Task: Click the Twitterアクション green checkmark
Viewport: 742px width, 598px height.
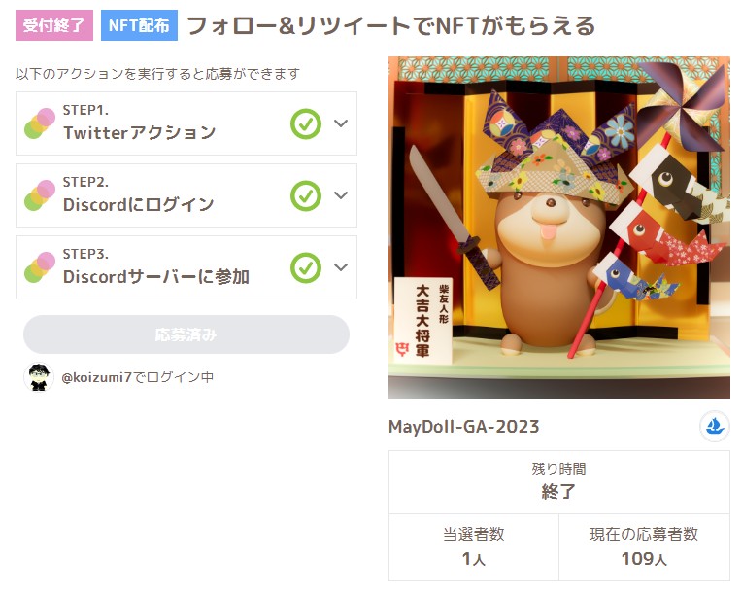Action: (x=306, y=124)
